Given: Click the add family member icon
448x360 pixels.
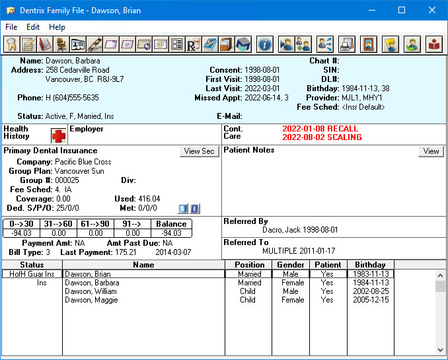Looking at the screenshot, I should click(303, 44).
